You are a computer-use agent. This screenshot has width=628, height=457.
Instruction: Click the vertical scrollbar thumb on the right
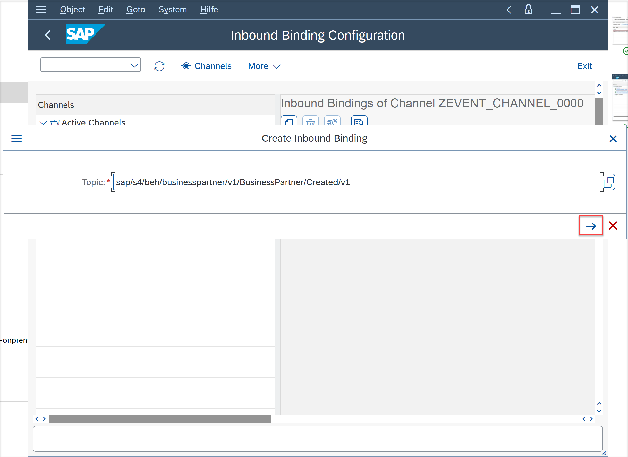click(x=599, y=111)
